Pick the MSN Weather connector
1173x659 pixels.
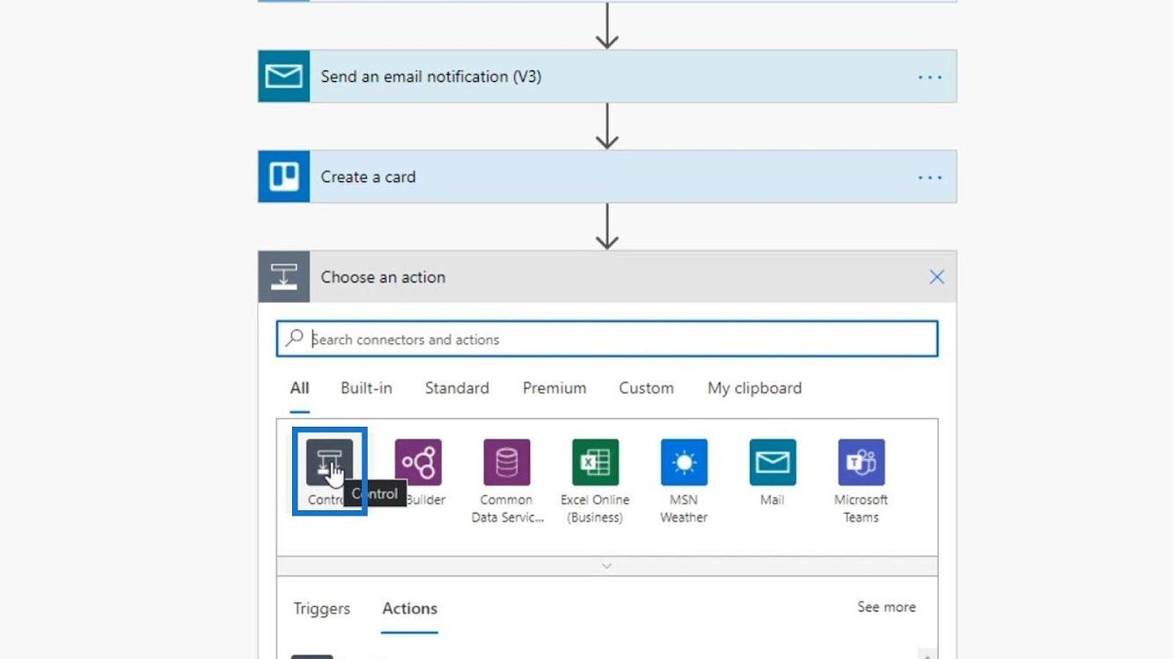coord(684,462)
